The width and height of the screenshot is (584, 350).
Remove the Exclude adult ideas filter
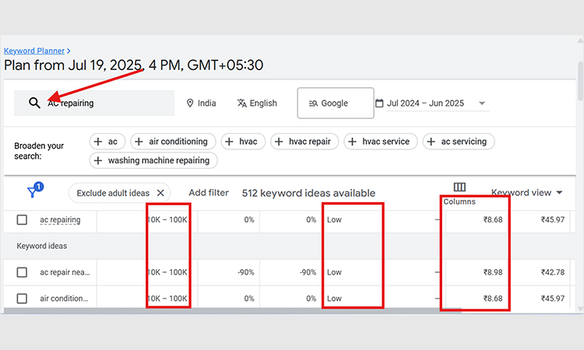160,193
